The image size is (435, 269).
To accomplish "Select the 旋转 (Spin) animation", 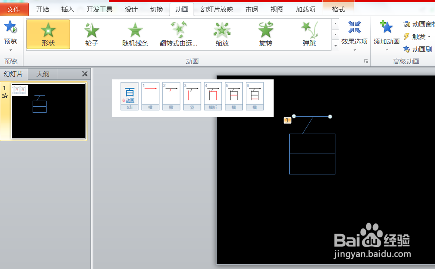I will click(x=265, y=34).
